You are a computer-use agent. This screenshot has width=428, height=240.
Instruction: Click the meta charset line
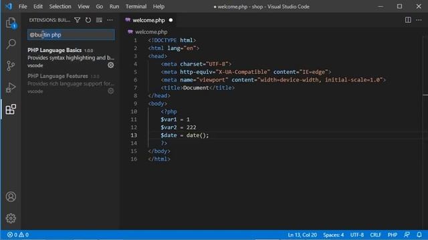196,64
